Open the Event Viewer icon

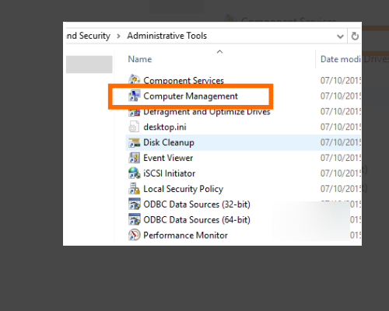[x=135, y=158]
